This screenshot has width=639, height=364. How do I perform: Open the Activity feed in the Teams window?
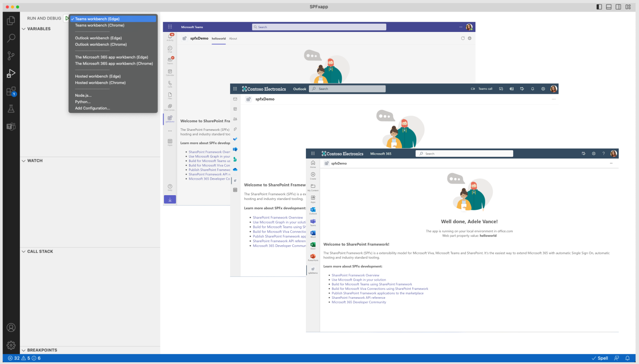point(170,37)
